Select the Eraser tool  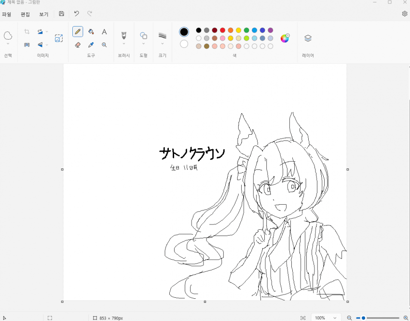(78, 45)
